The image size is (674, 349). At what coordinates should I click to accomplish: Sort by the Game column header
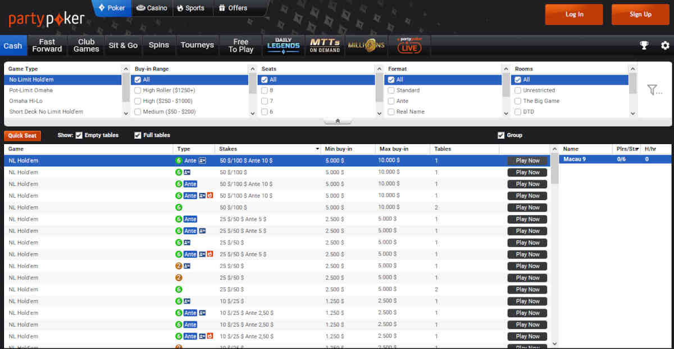88,149
